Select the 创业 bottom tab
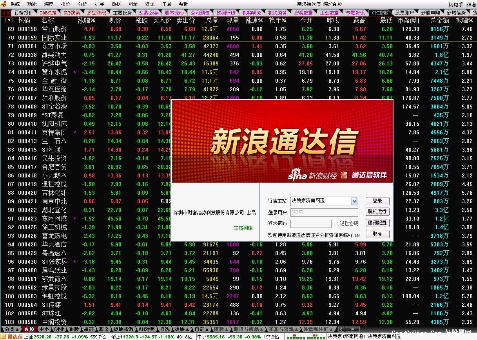 click(x=59, y=329)
